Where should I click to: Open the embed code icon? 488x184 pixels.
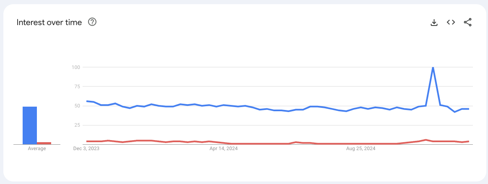pos(451,23)
